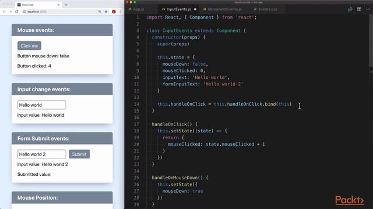Click the 'Click me' button
373x209 pixels.
point(29,46)
